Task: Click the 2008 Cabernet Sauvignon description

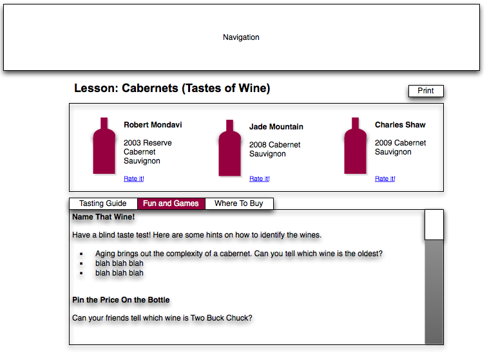Action: pyautogui.click(x=274, y=149)
